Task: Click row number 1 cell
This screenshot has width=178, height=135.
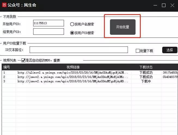Action: (4, 73)
